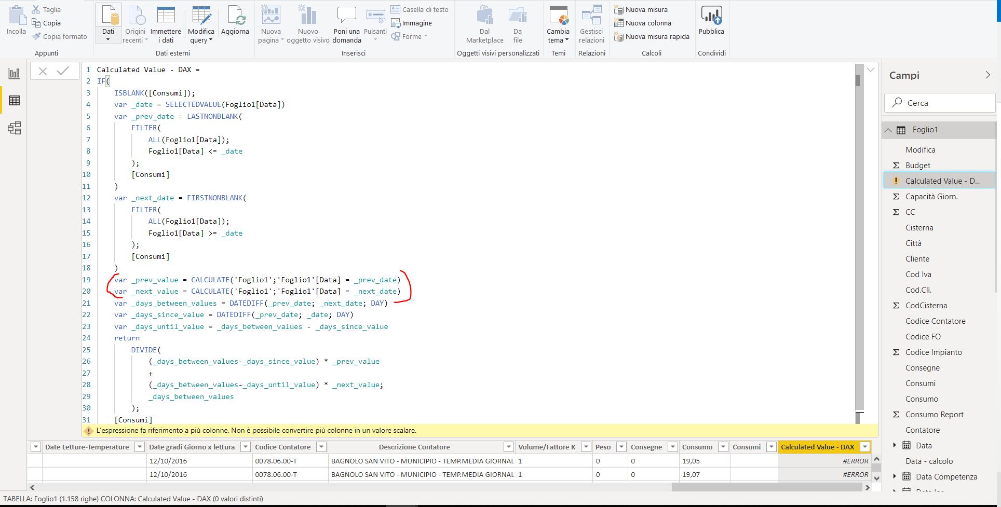Click Taglia scissors icon
This screenshot has height=507, width=1001.
(36, 9)
